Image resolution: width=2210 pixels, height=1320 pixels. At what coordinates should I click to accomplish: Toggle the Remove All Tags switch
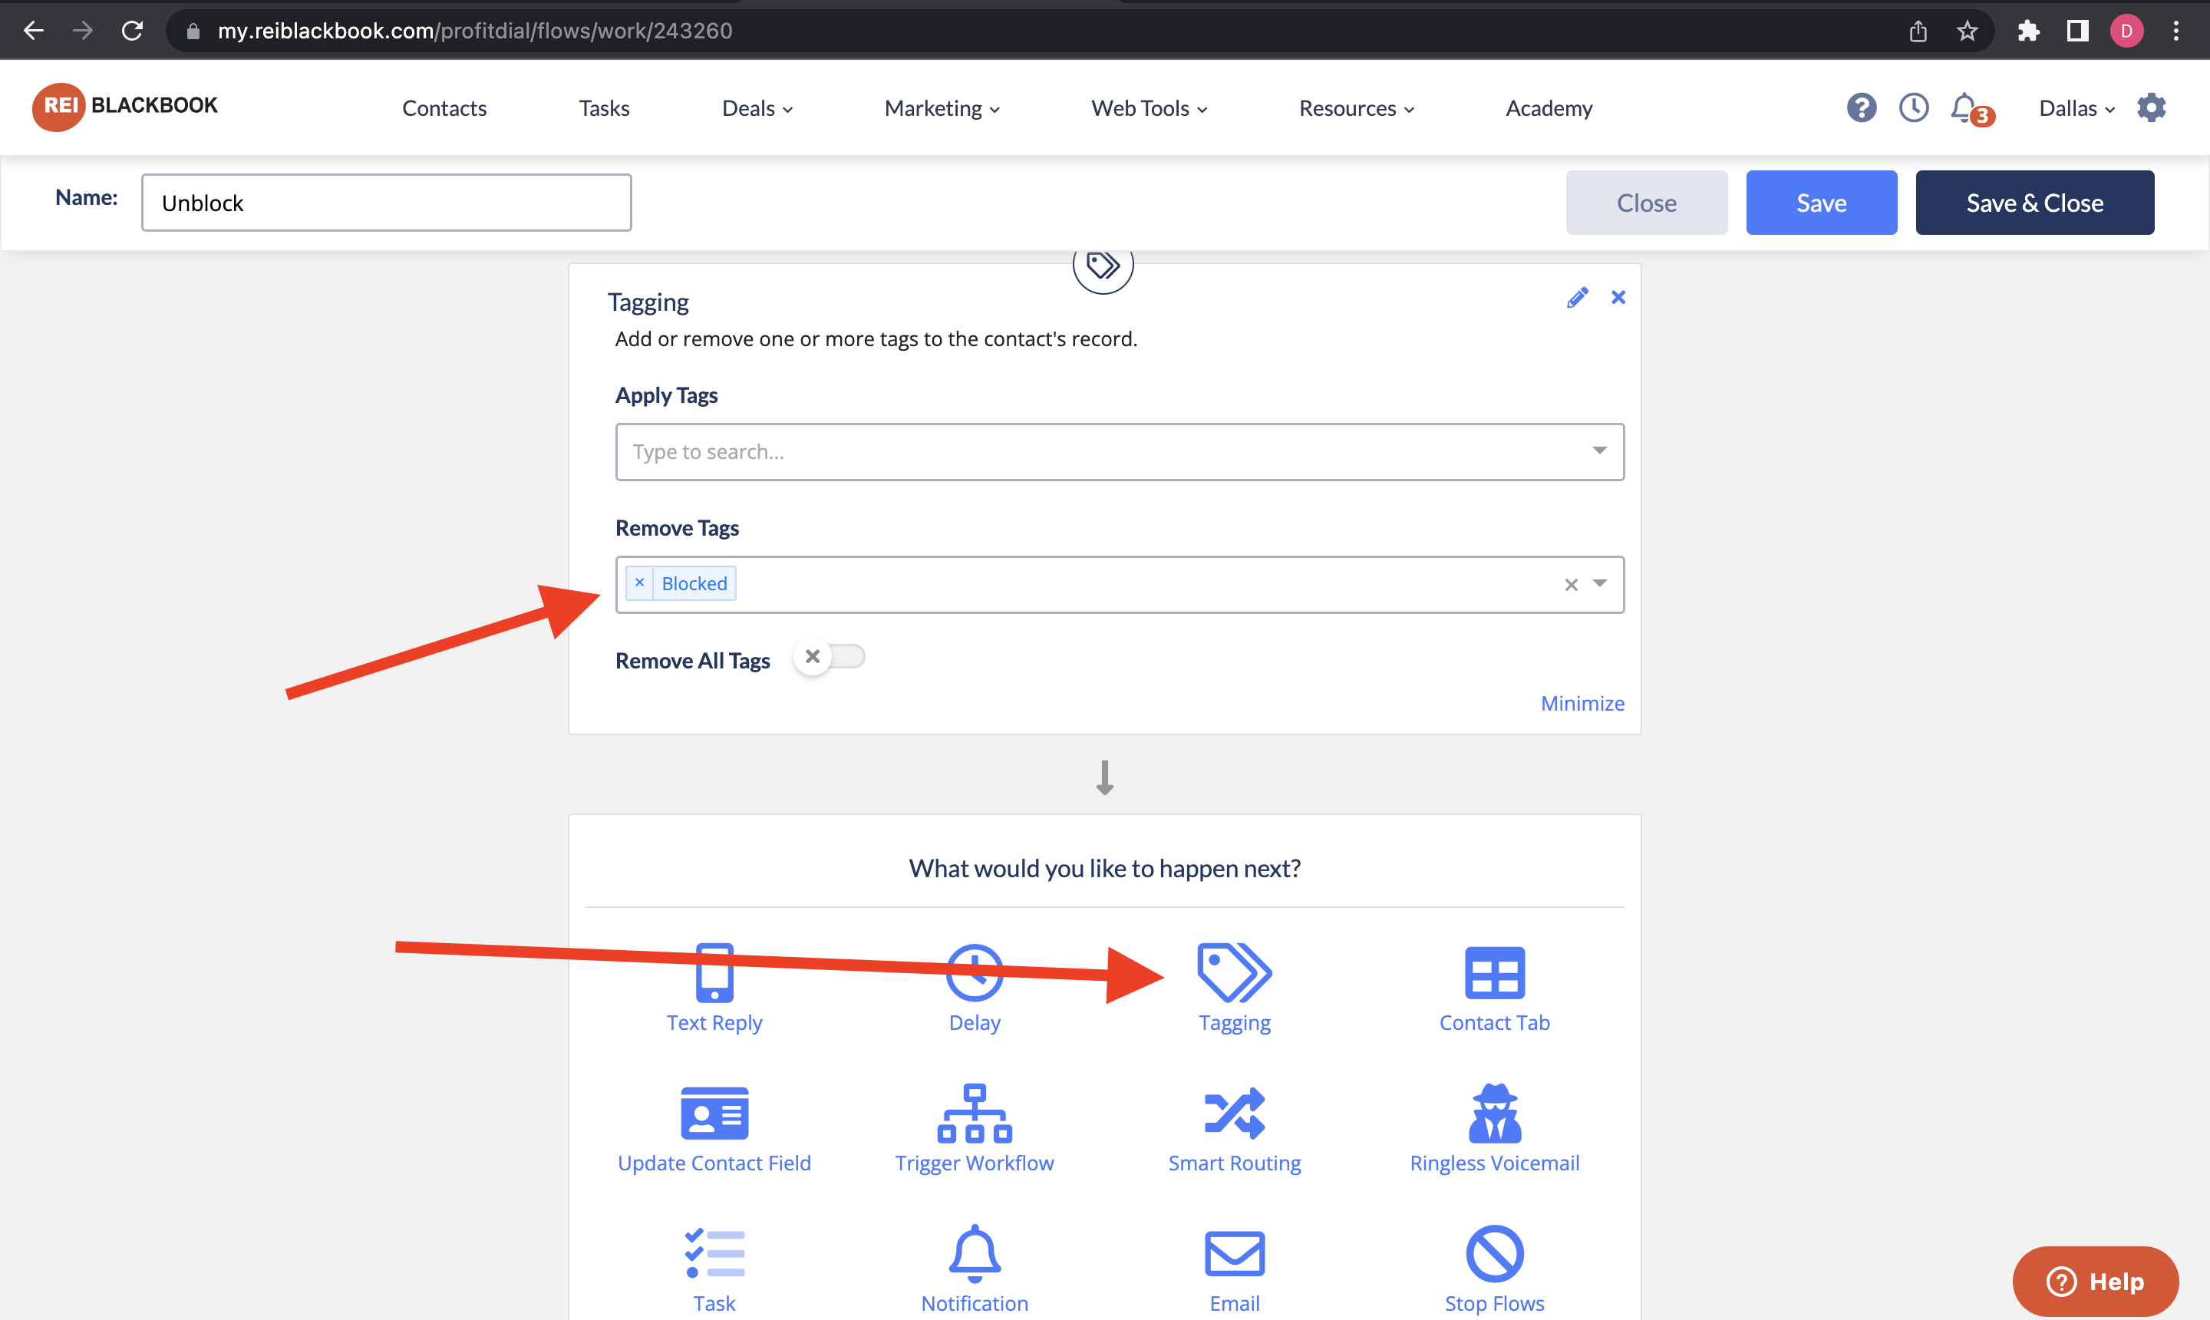click(x=829, y=658)
